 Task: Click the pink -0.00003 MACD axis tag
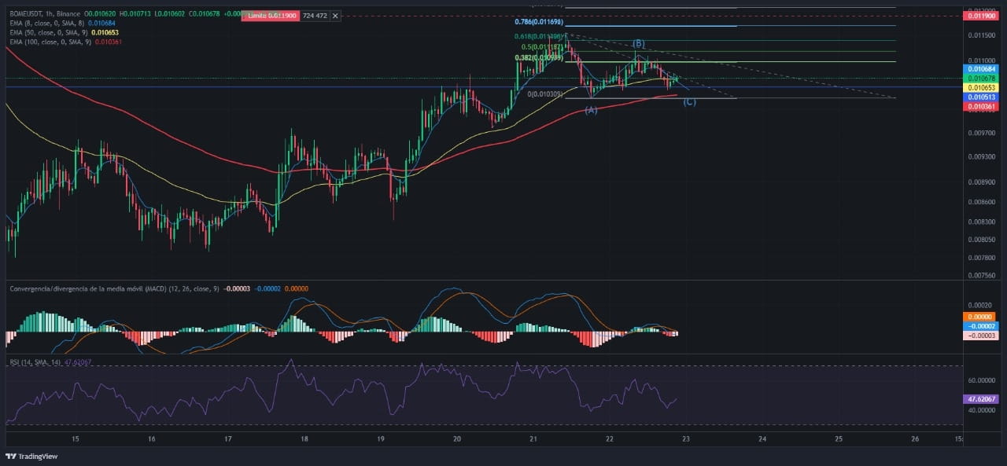(982, 336)
